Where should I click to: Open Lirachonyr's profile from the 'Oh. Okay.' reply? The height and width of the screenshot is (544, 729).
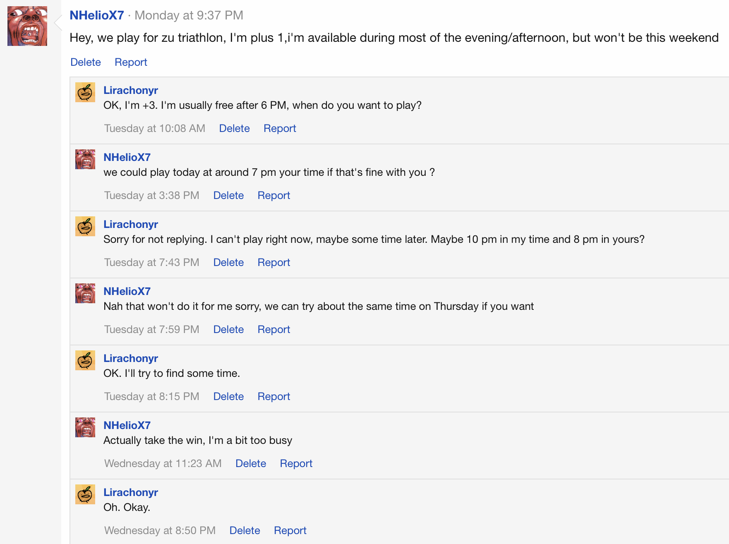tap(131, 492)
